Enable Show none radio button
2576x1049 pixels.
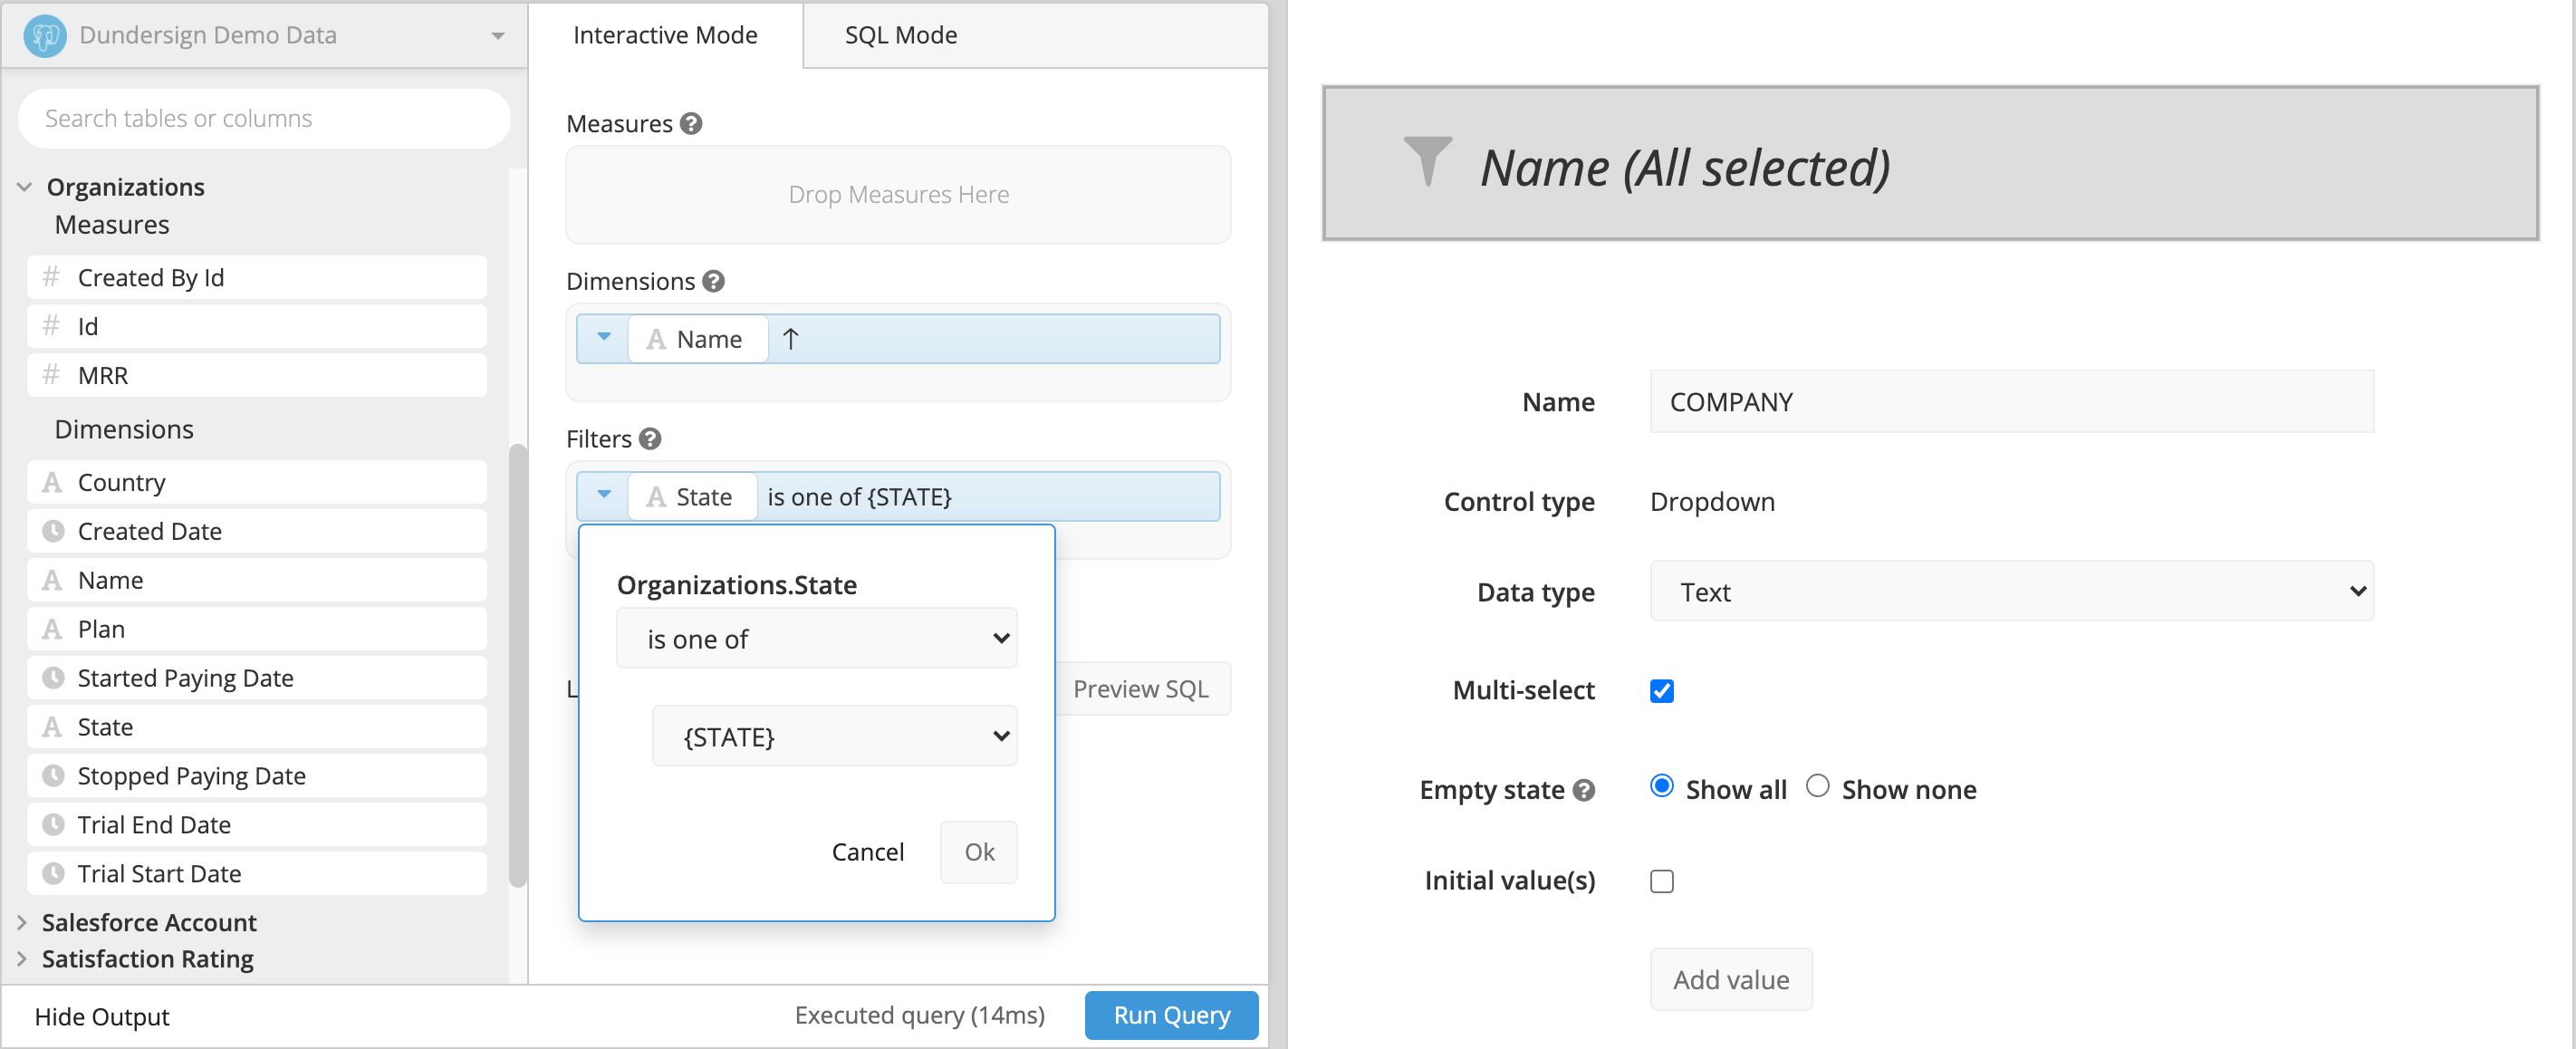(x=1821, y=786)
